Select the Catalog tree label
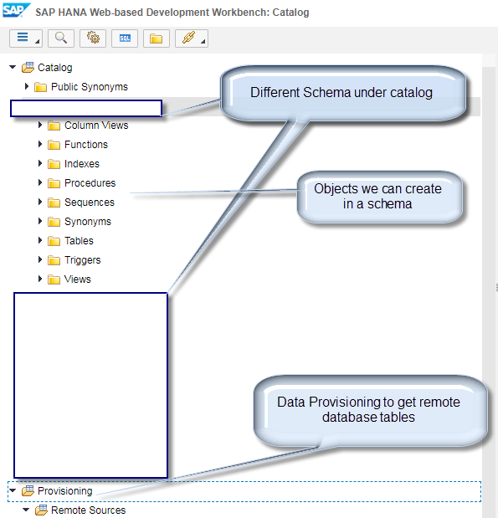This screenshot has height=518, width=498. click(x=55, y=68)
